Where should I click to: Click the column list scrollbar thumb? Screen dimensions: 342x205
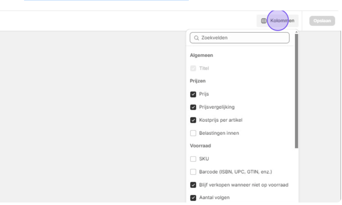(x=297, y=90)
